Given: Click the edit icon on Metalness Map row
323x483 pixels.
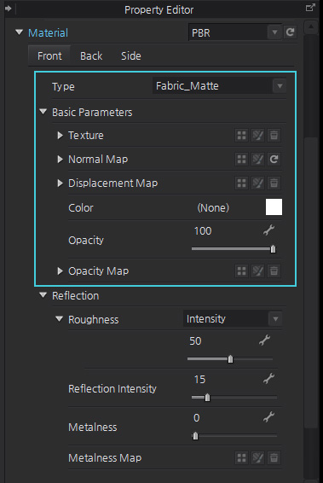Looking at the screenshot, I should pyautogui.click(x=257, y=457).
